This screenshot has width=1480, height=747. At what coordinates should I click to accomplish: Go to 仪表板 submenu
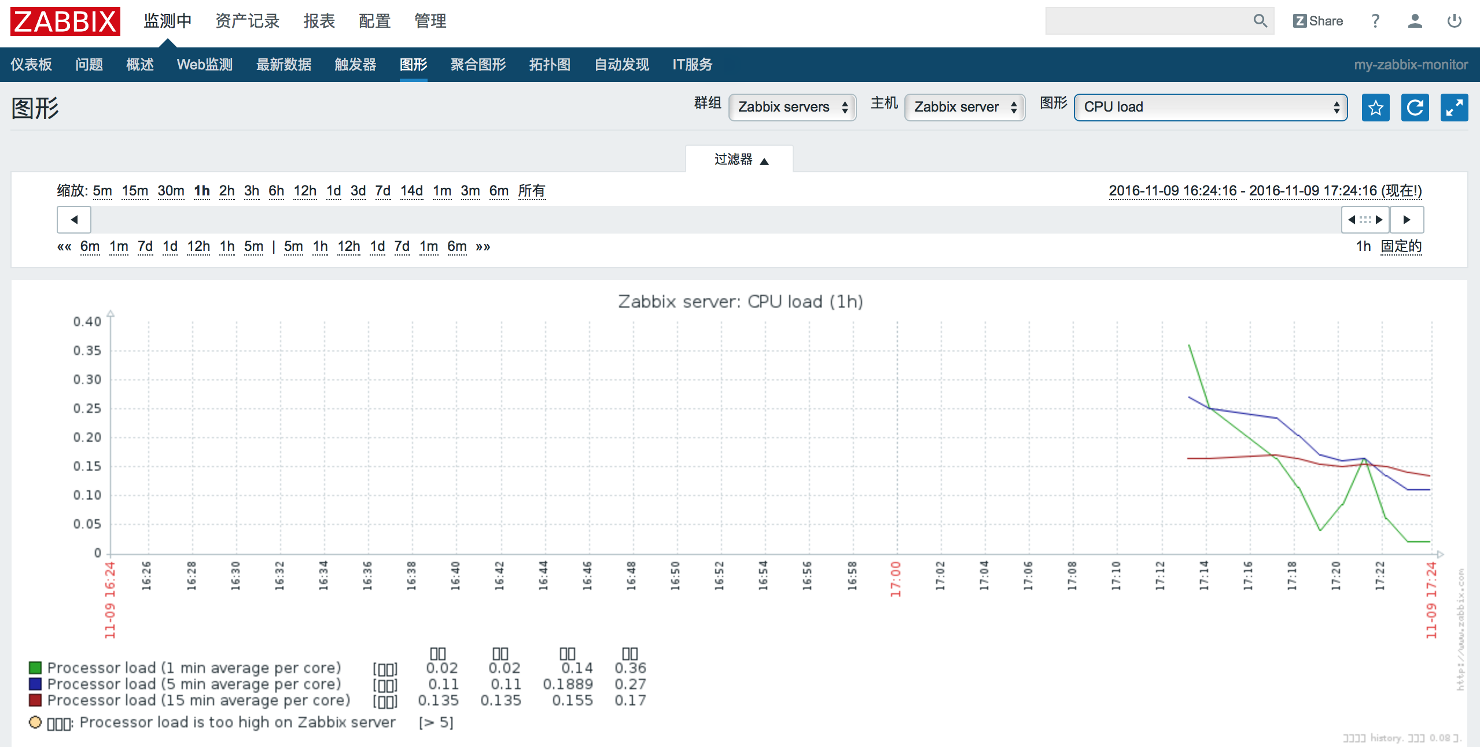31,64
